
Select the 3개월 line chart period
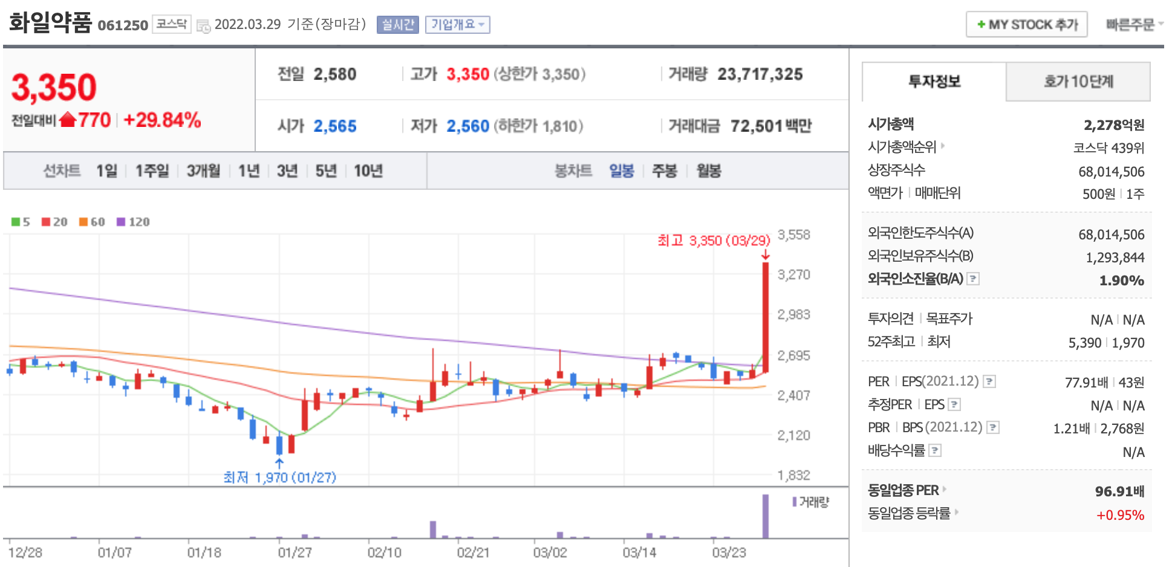pyautogui.click(x=203, y=171)
